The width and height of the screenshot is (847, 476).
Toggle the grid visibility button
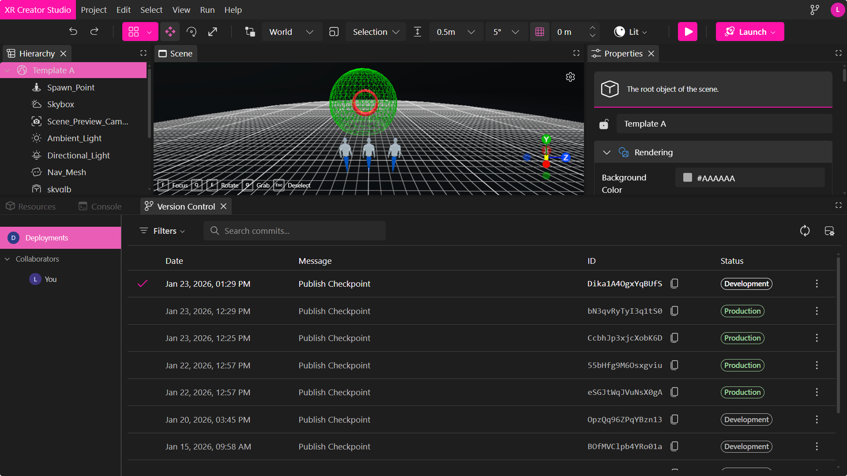[x=539, y=32]
